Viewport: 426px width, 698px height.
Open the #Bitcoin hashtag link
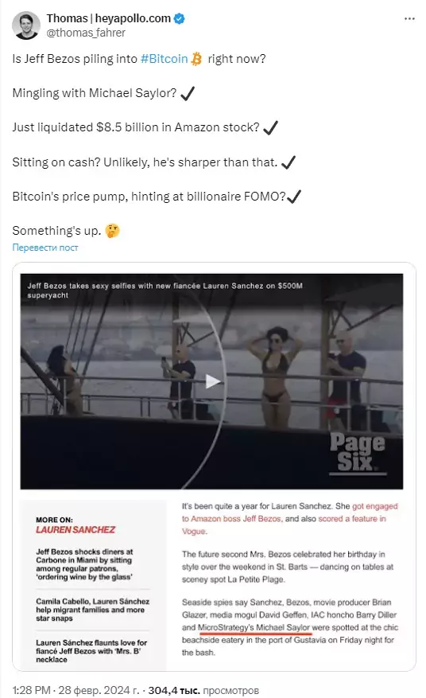click(164, 59)
